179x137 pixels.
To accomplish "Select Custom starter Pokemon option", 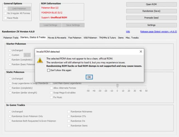I will 10,55.
